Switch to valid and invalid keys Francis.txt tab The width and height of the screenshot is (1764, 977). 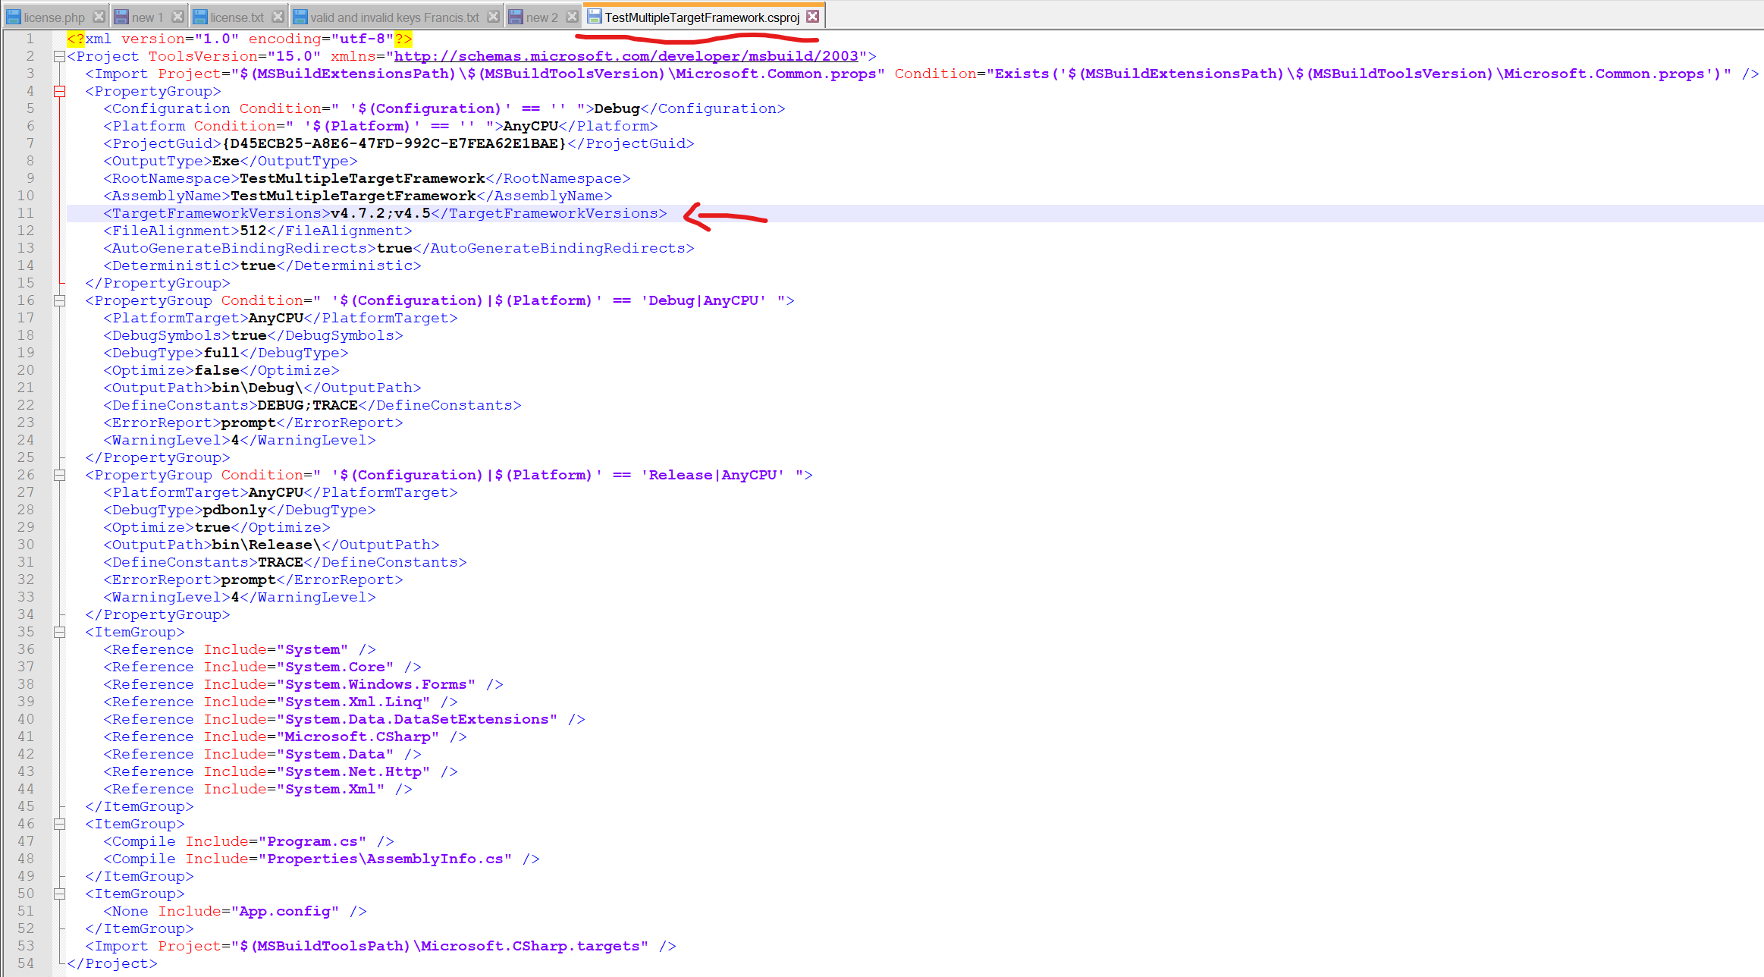[394, 17]
